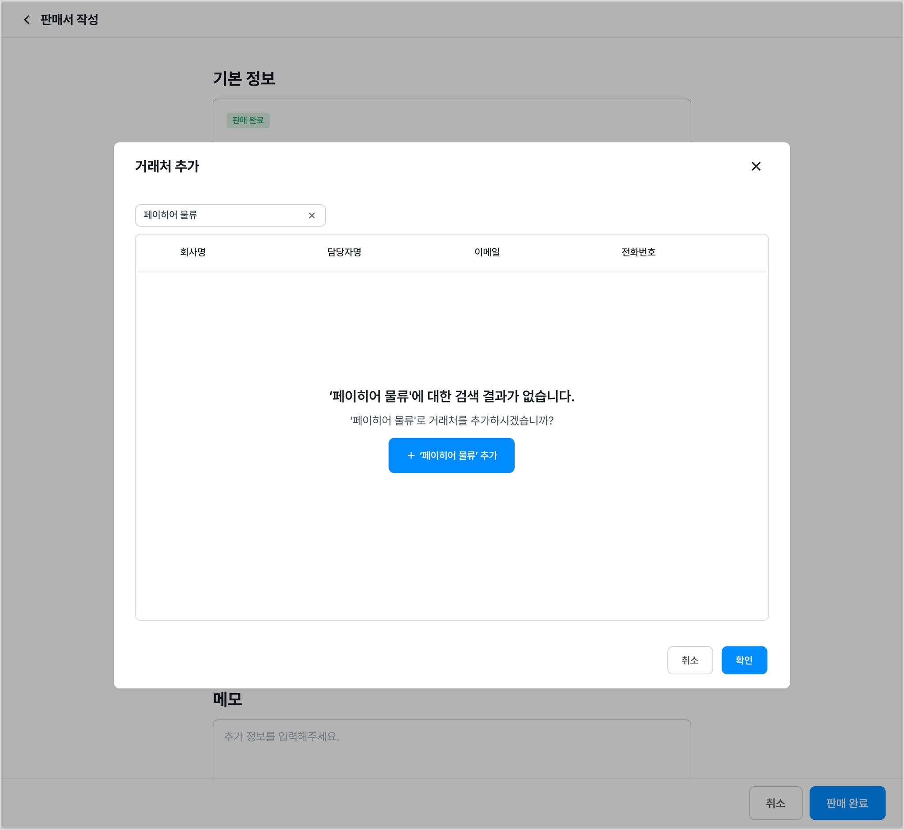Image resolution: width=904 pixels, height=830 pixels.
Task: Click the 기본 정보 section heading
Action: [244, 79]
